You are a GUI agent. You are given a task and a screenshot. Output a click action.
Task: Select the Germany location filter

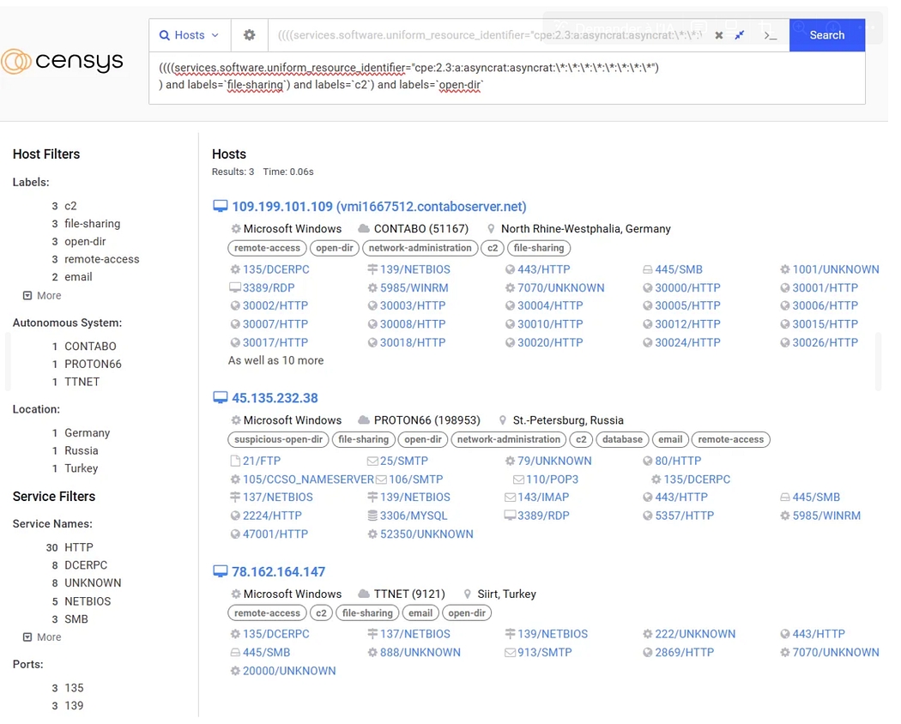click(87, 433)
